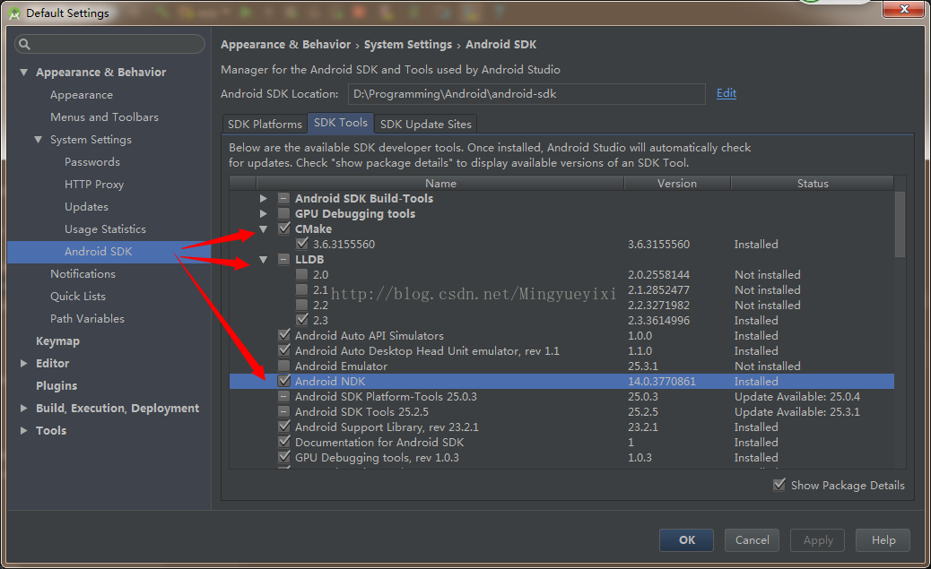This screenshot has width=931, height=569.
Task: Check the LLDB 2.1 checkbox
Action: [x=302, y=289]
